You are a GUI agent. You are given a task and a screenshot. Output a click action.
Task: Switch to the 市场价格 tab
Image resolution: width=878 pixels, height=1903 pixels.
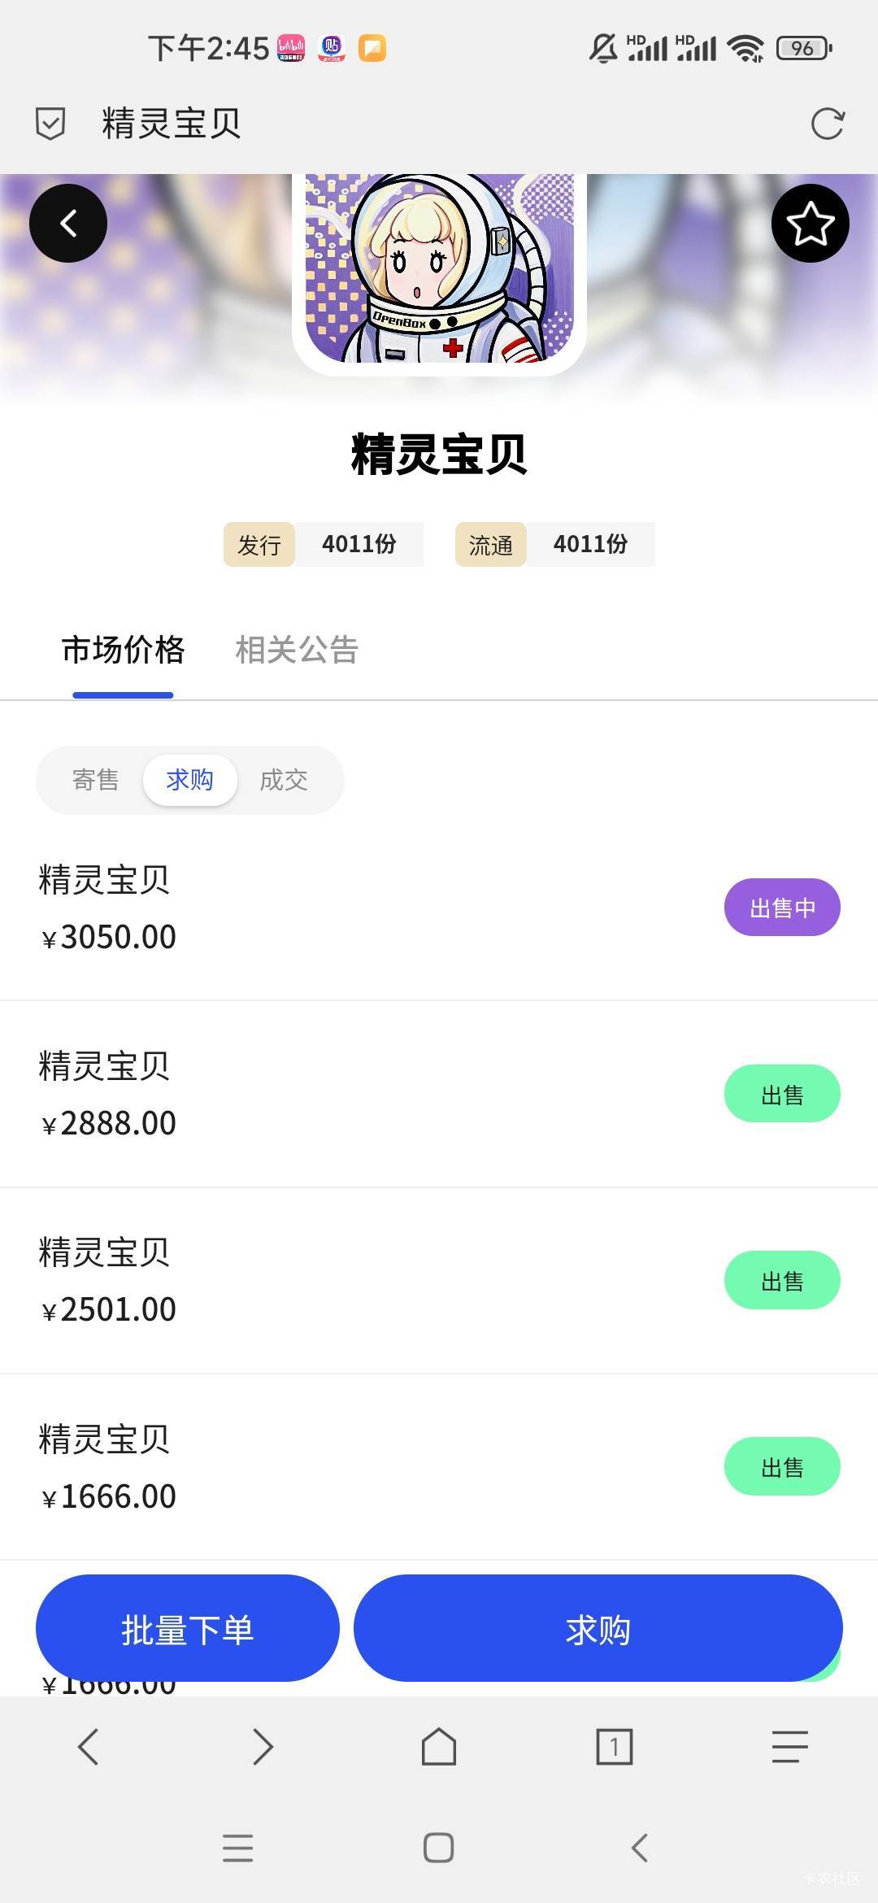pyautogui.click(x=124, y=650)
